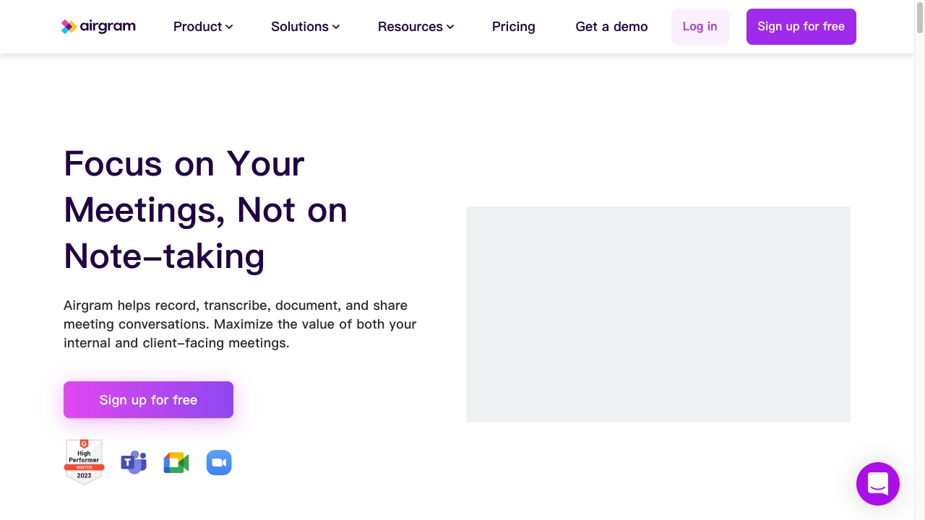The image size is (925, 520).
Task: Select Get a demo in the navigation
Action: pyautogui.click(x=611, y=27)
